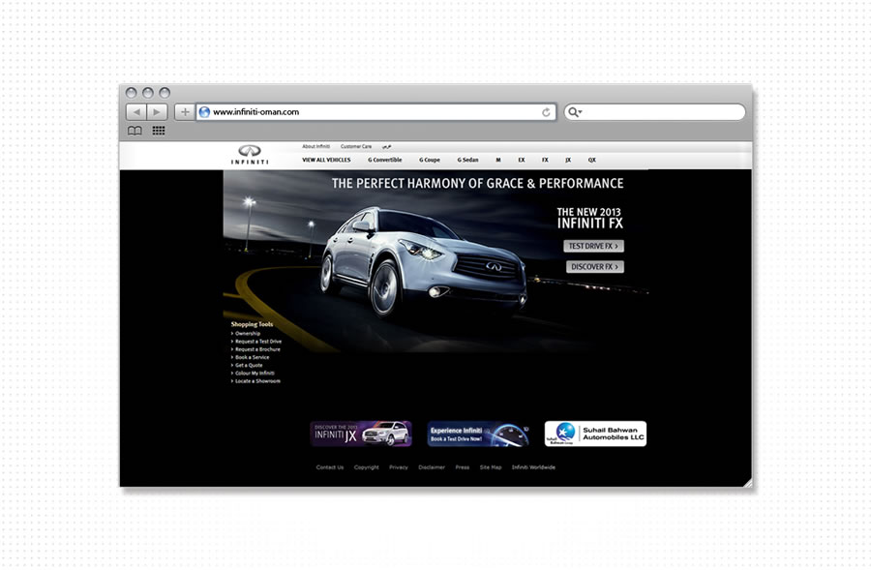Click the TEST DRIVE FX button

click(x=594, y=246)
